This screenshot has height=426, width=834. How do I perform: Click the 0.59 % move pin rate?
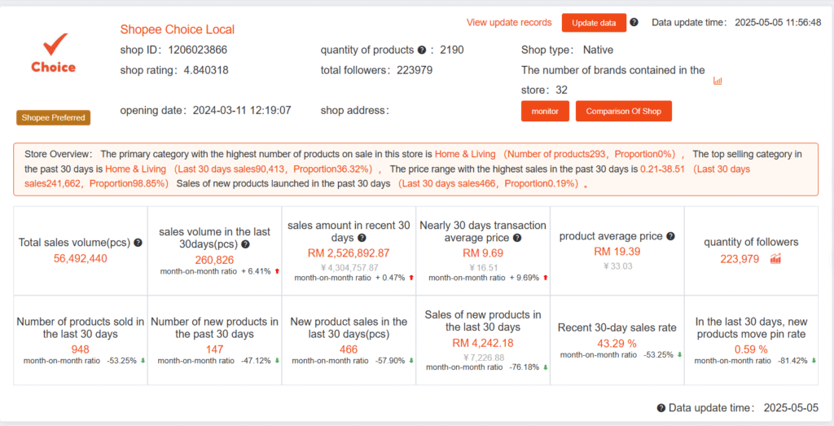751,349
